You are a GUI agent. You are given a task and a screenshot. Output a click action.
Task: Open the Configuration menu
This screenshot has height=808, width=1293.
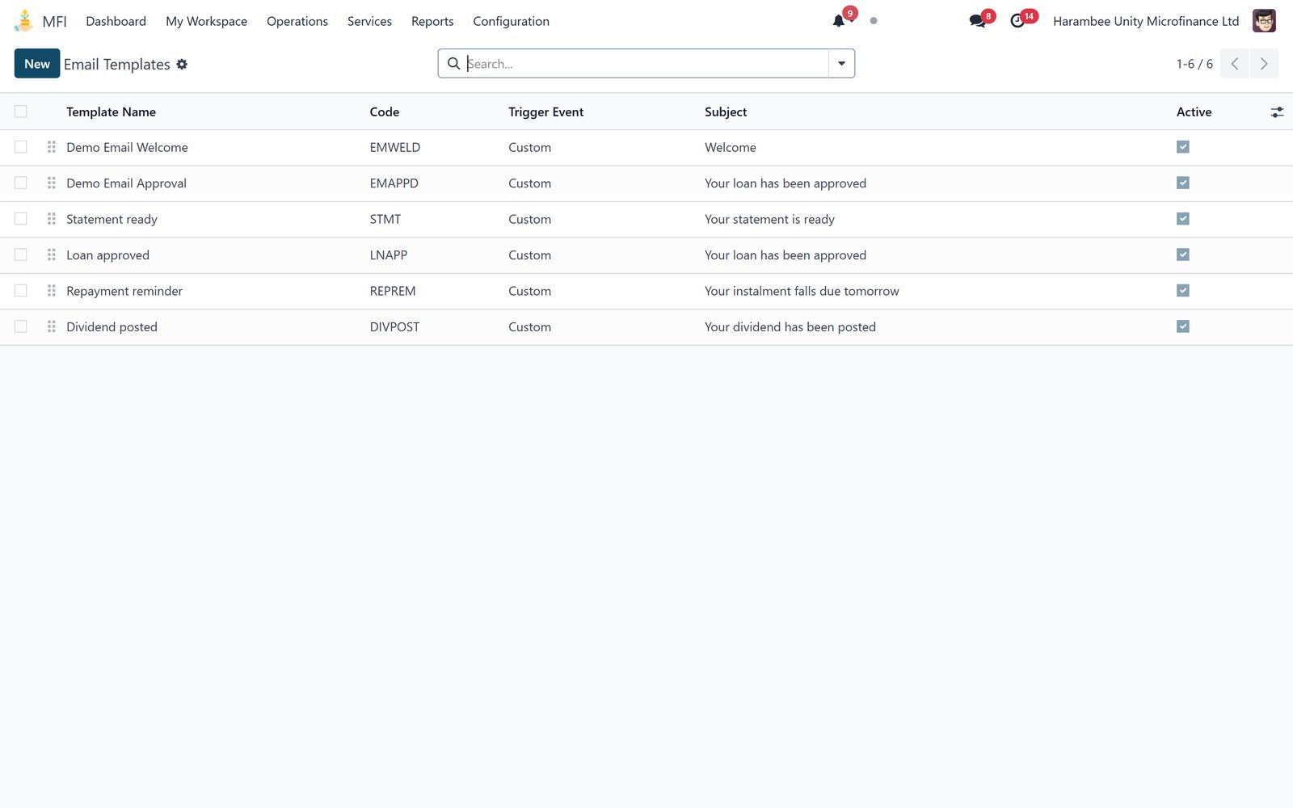coord(512,21)
